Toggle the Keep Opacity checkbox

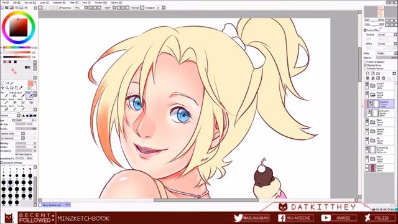[x=17, y=154]
